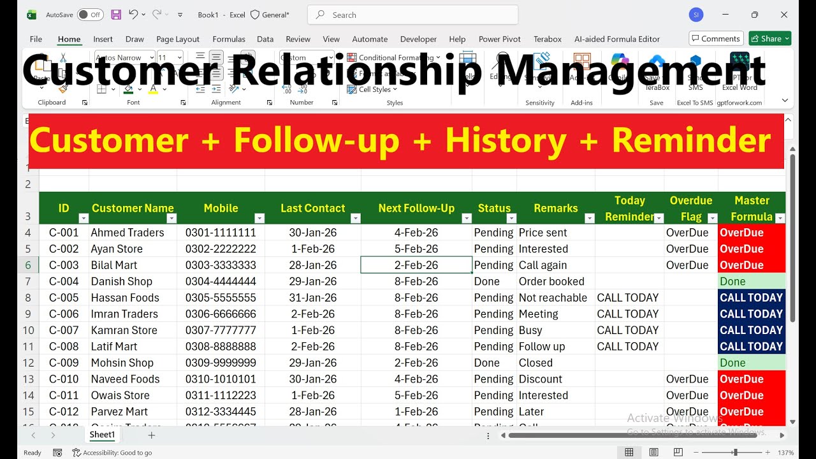Open the ID column filter dropdown
The image size is (816, 459).
click(82, 219)
